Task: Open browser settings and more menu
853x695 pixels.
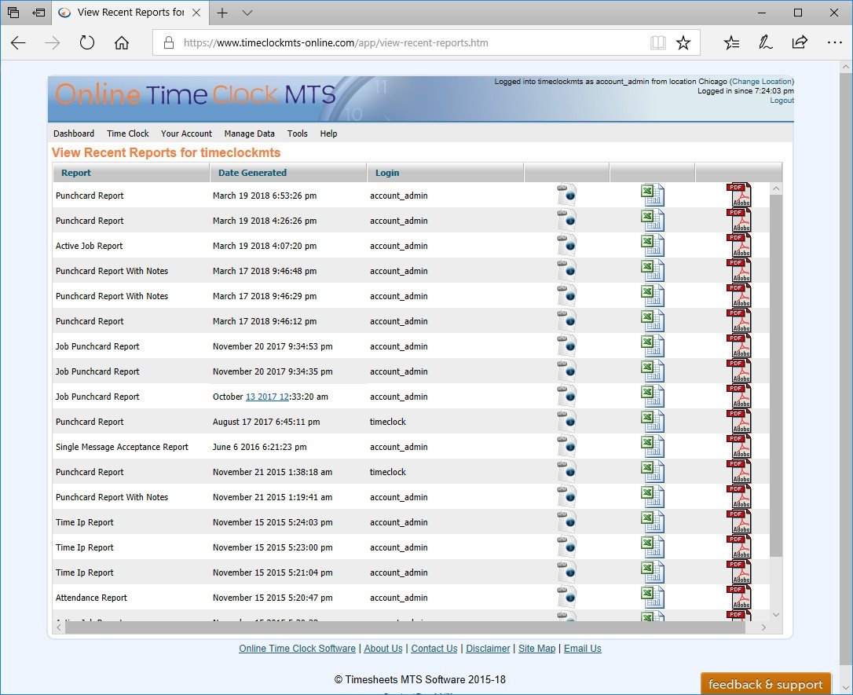Action: [x=834, y=42]
